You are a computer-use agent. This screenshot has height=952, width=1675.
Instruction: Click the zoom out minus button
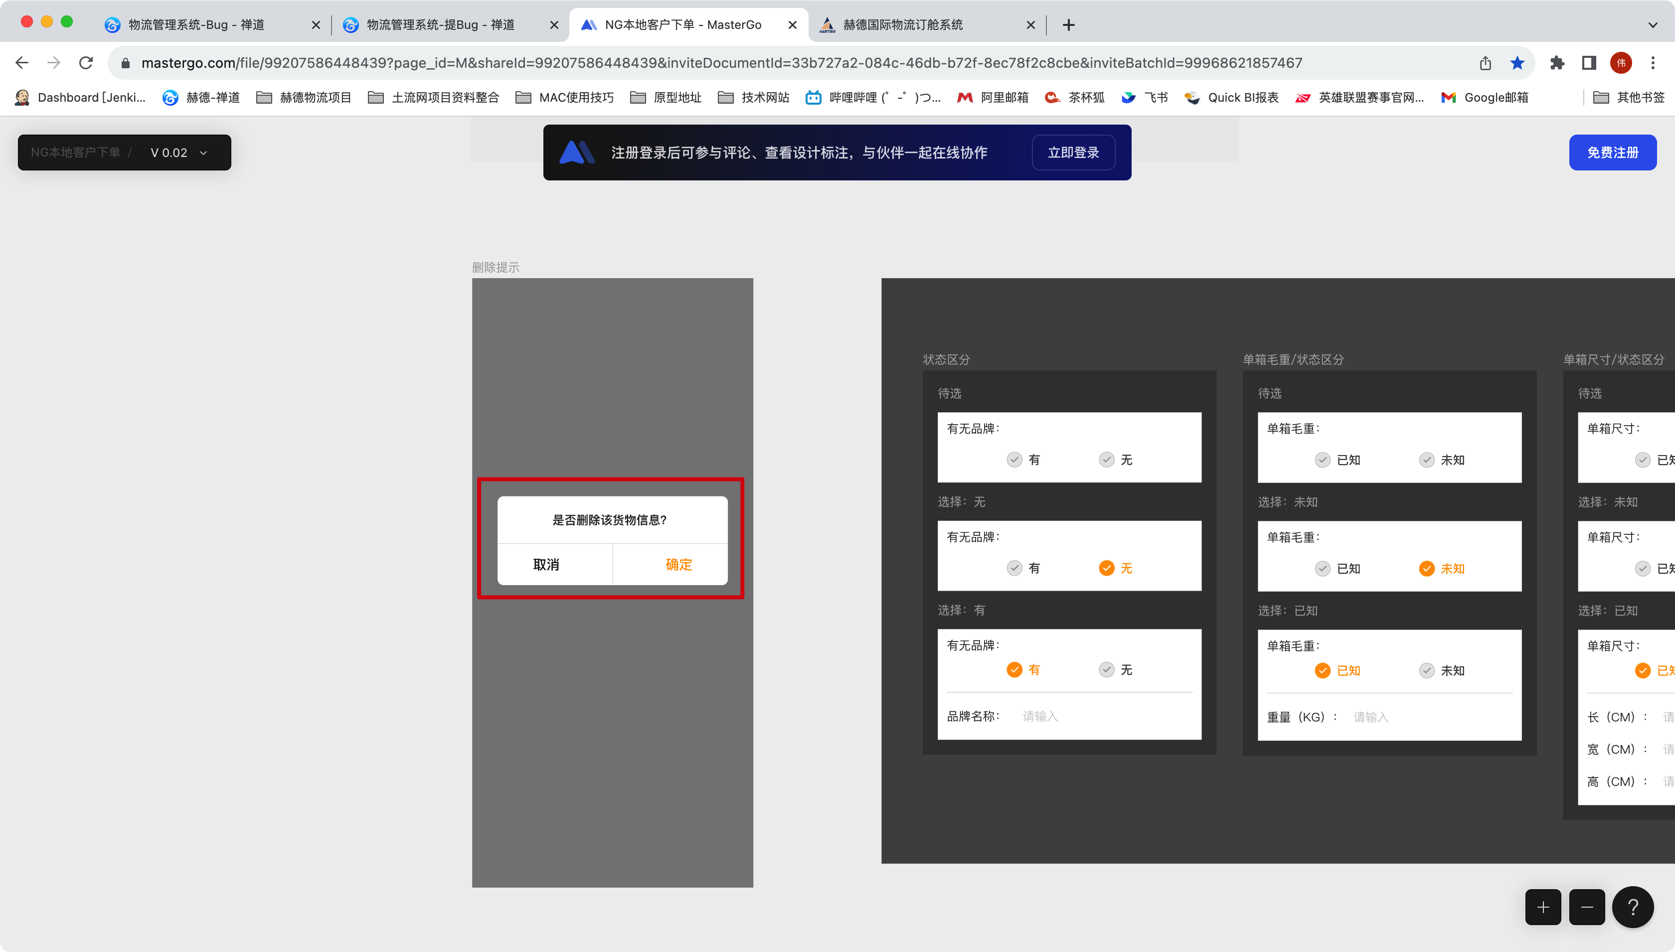click(1587, 907)
